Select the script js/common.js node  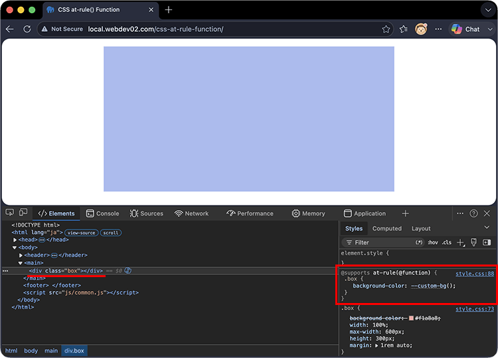[x=80, y=292]
